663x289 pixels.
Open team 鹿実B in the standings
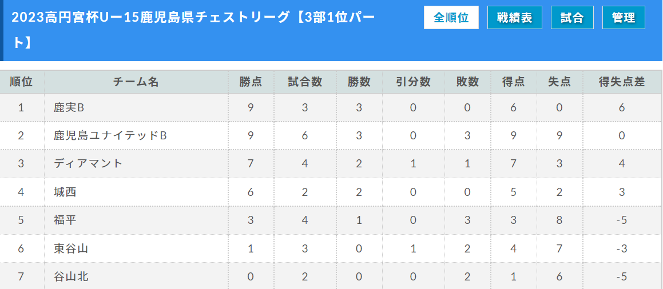[x=69, y=107]
